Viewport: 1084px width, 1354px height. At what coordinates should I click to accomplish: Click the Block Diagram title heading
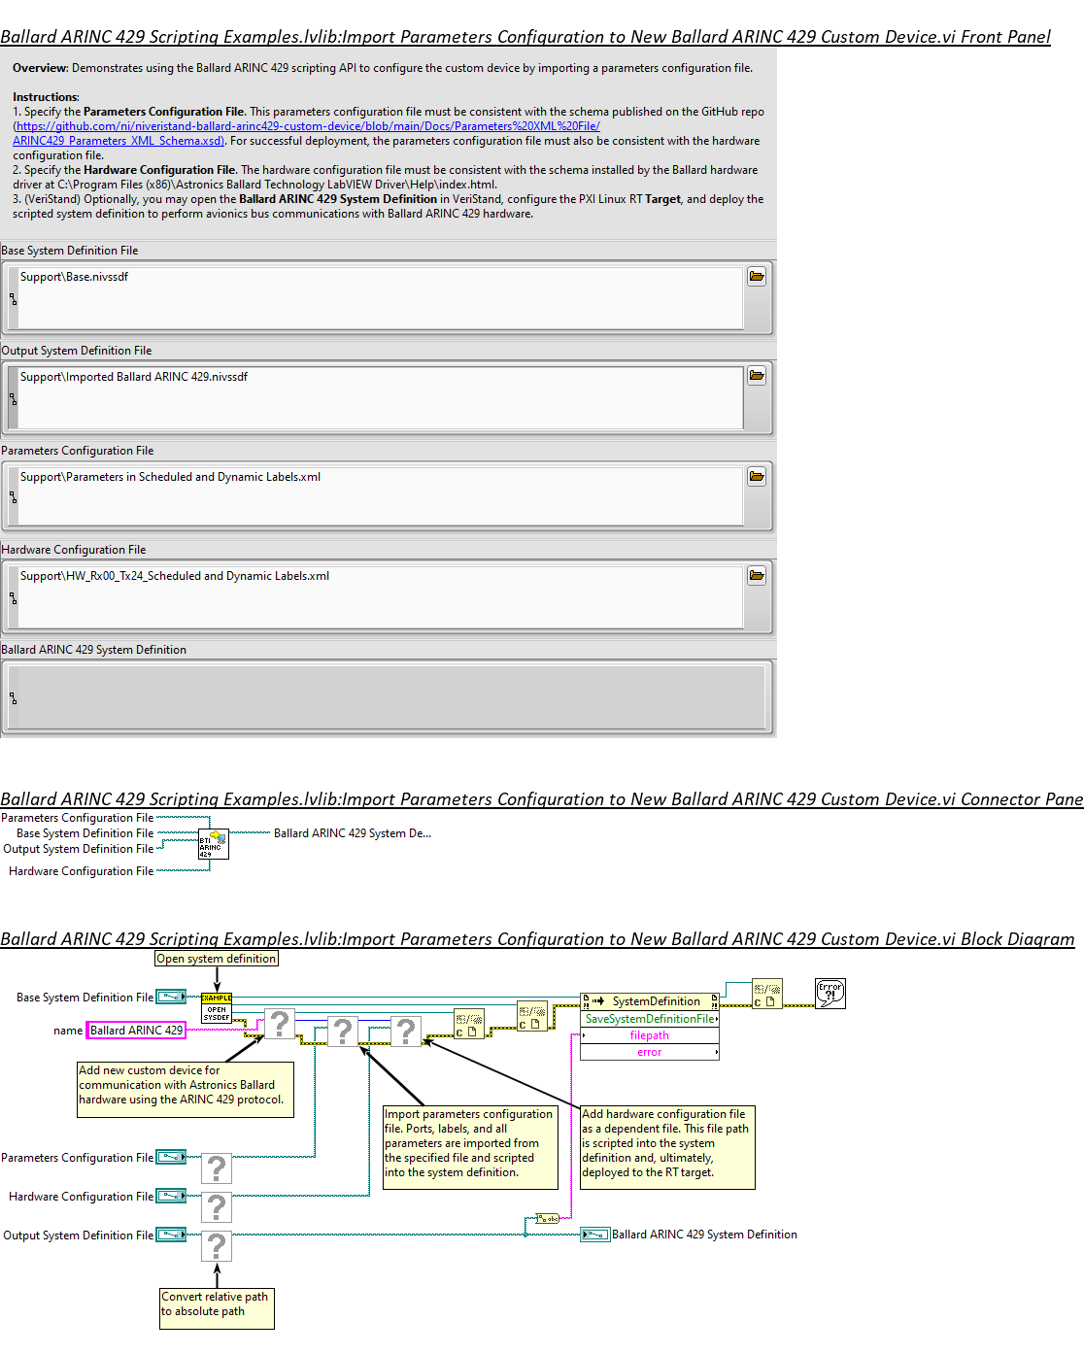click(537, 939)
